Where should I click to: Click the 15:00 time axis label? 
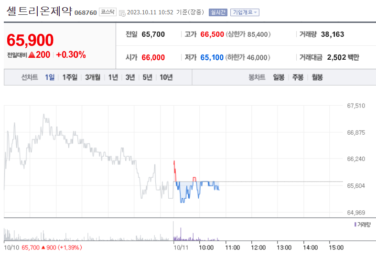pyautogui.click(x=336, y=247)
